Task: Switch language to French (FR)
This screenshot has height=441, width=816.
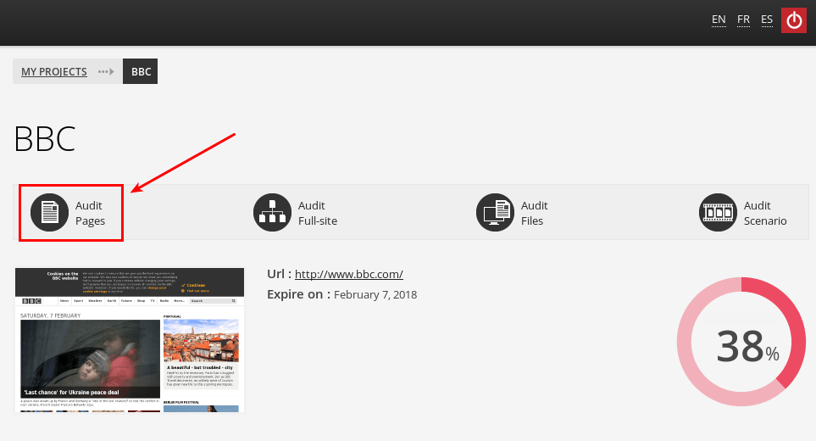Action: click(x=743, y=20)
